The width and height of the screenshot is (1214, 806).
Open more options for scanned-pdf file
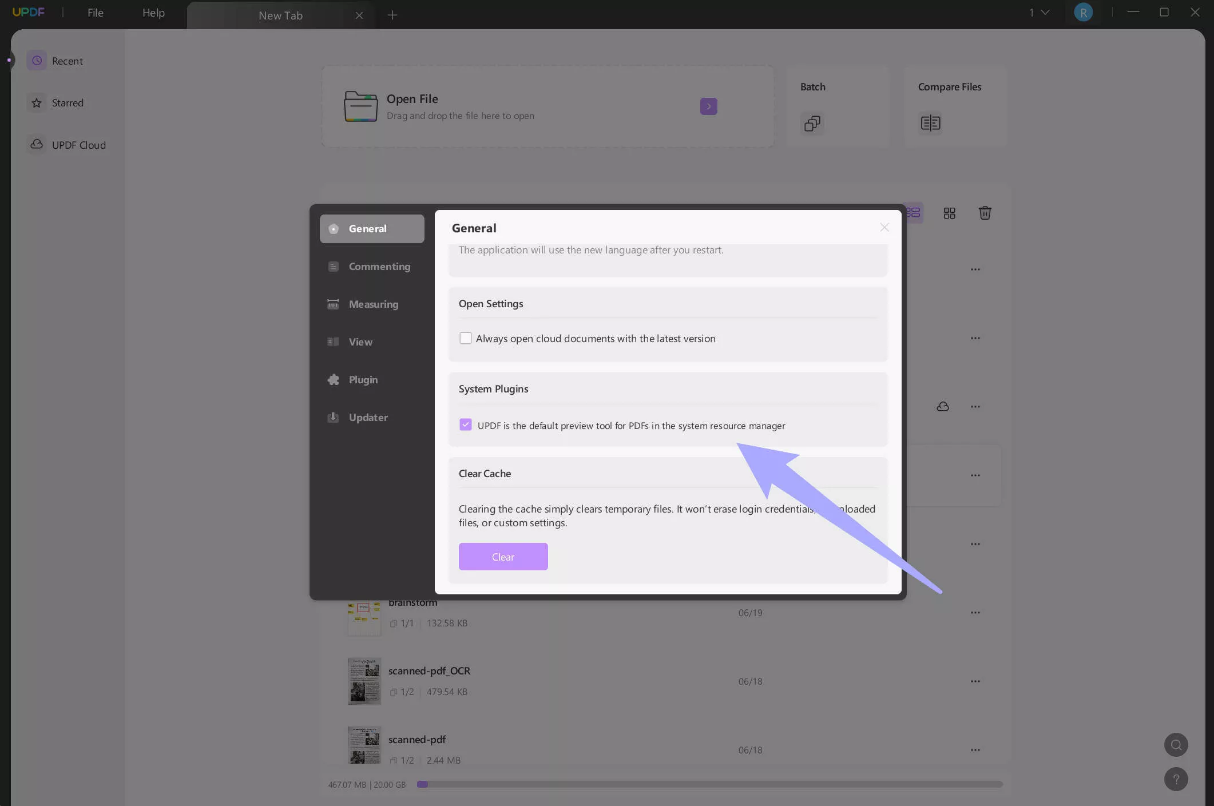[975, 750]
